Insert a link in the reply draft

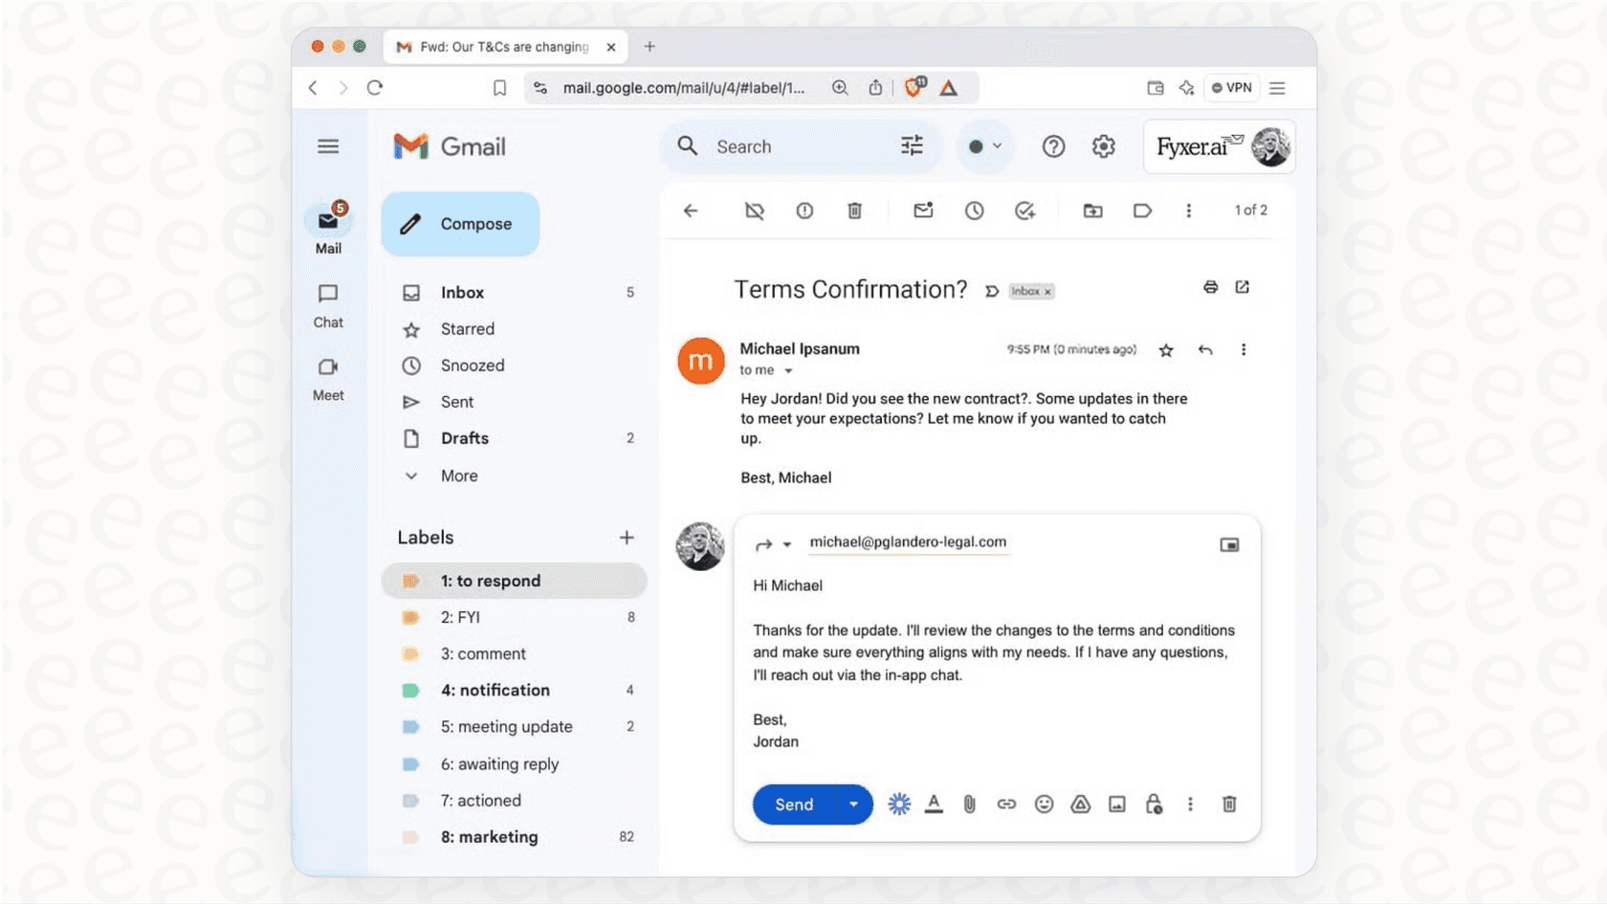tap(1006, 805)
